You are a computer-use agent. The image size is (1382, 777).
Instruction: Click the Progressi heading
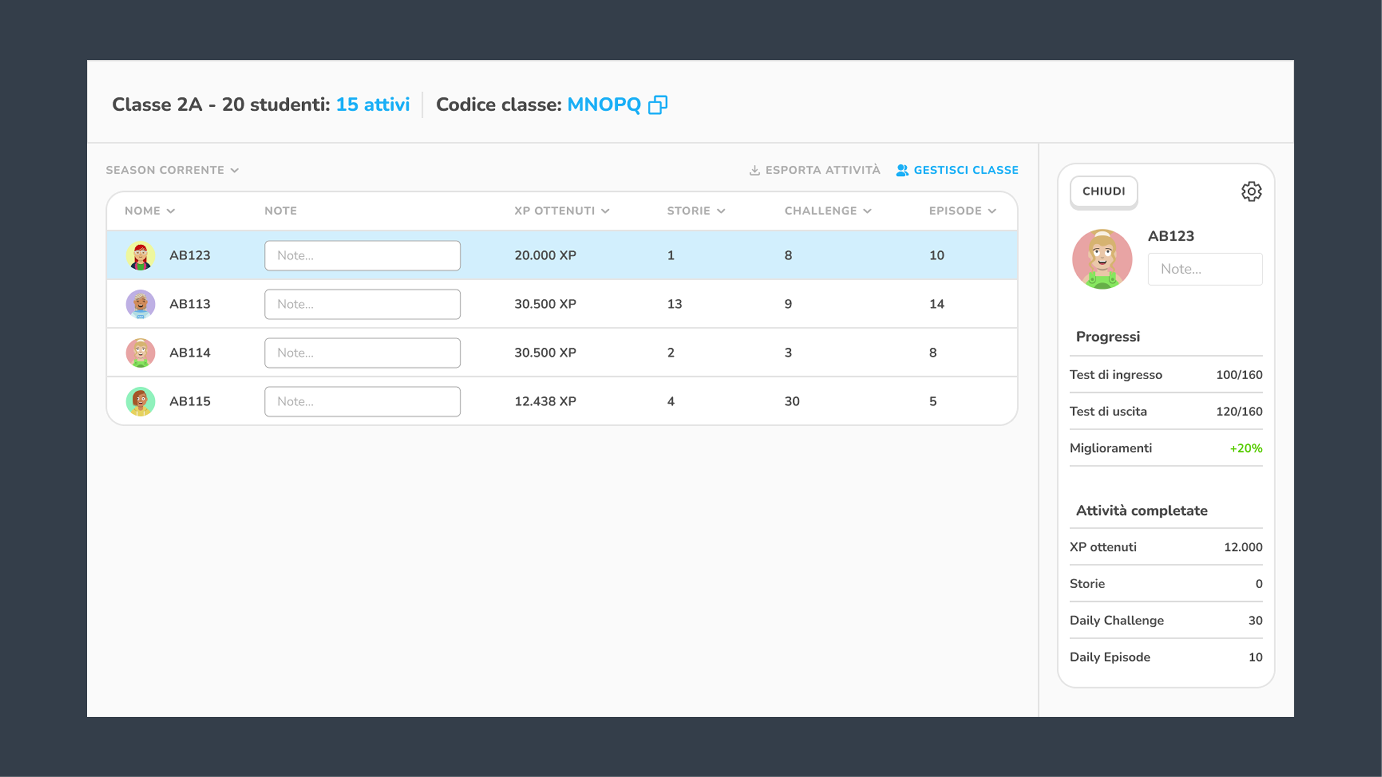coord(1108,337)
